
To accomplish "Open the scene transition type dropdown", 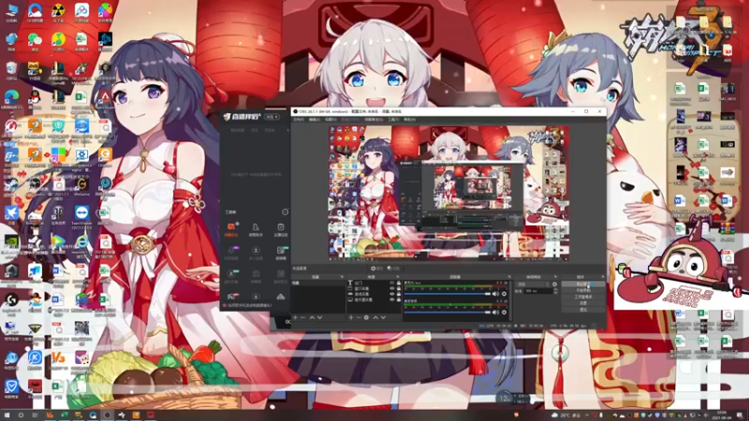I will [x=534, y=284].
